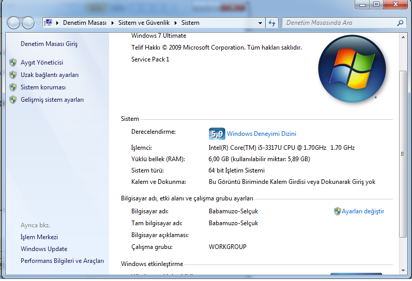Open Aygıt Yöneticisi
This screenshot has height=281, width=412.
(x=42, y=63)
